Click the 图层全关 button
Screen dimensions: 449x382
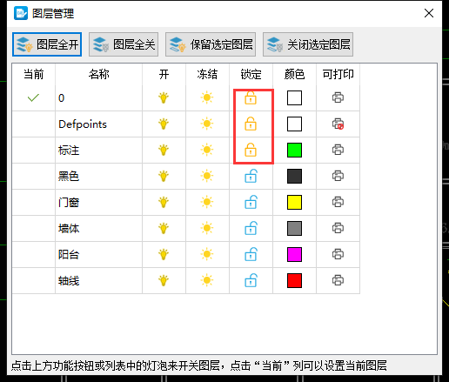click(124, 44)
